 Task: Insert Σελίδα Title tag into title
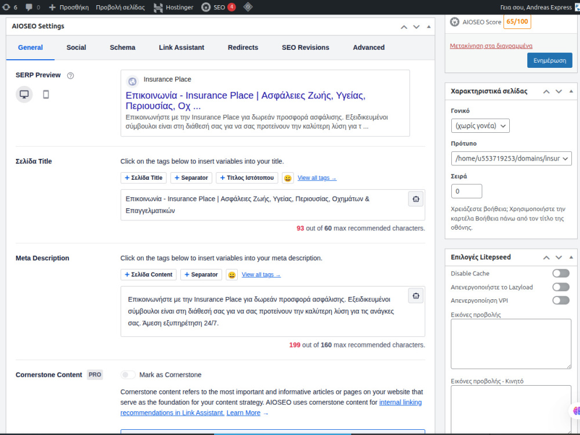pos(143,178)
